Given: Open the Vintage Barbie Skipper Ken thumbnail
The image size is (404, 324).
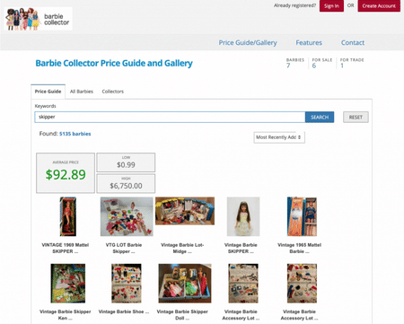Looking at the screenshot, I should pyautogui.click(x=68, y=284).
